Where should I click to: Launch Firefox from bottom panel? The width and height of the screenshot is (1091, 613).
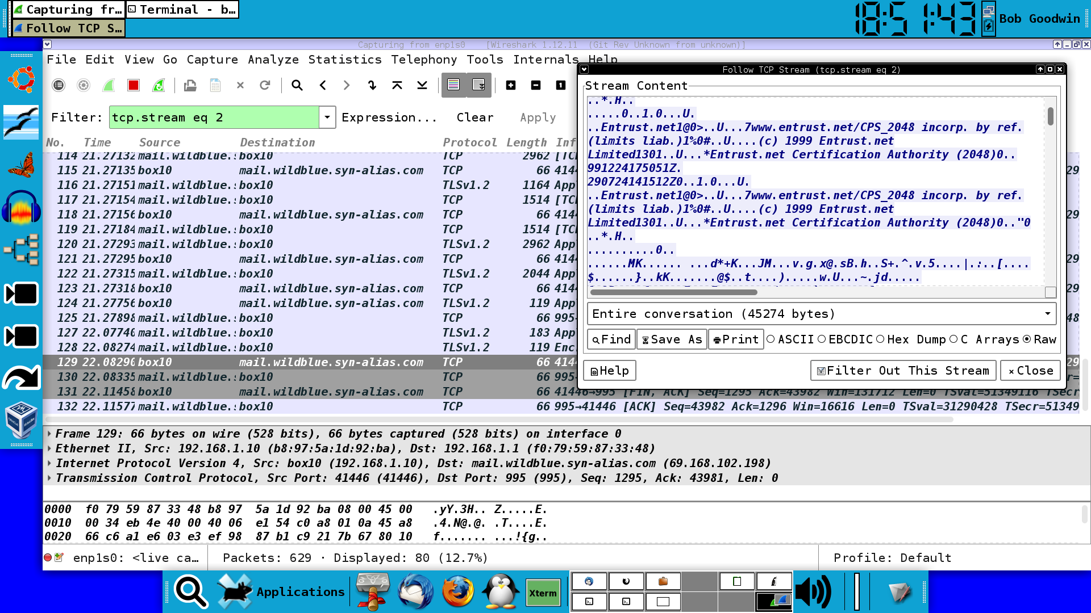[458, 591]
